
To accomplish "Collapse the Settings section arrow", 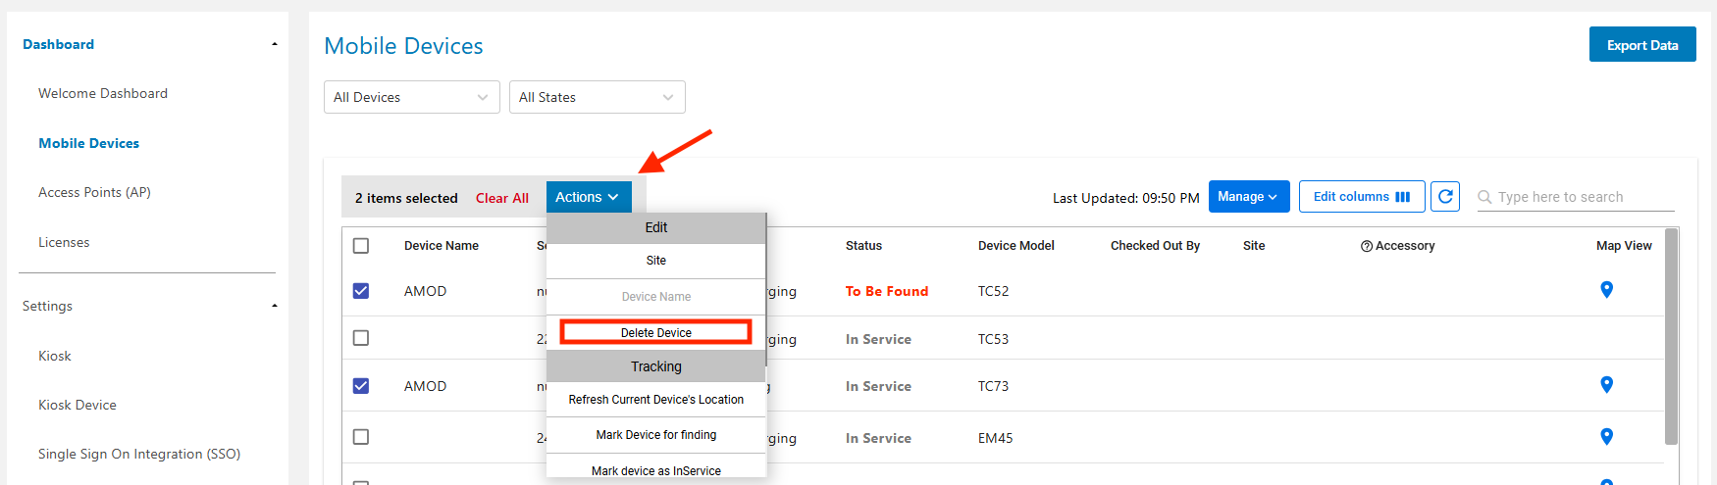I will click(275, 306).
